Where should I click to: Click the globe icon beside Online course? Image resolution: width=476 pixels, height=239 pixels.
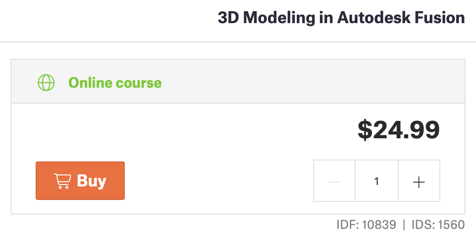click(46, 83)
